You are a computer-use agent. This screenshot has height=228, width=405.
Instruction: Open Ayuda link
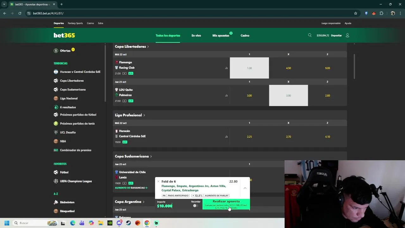(348, 23)
